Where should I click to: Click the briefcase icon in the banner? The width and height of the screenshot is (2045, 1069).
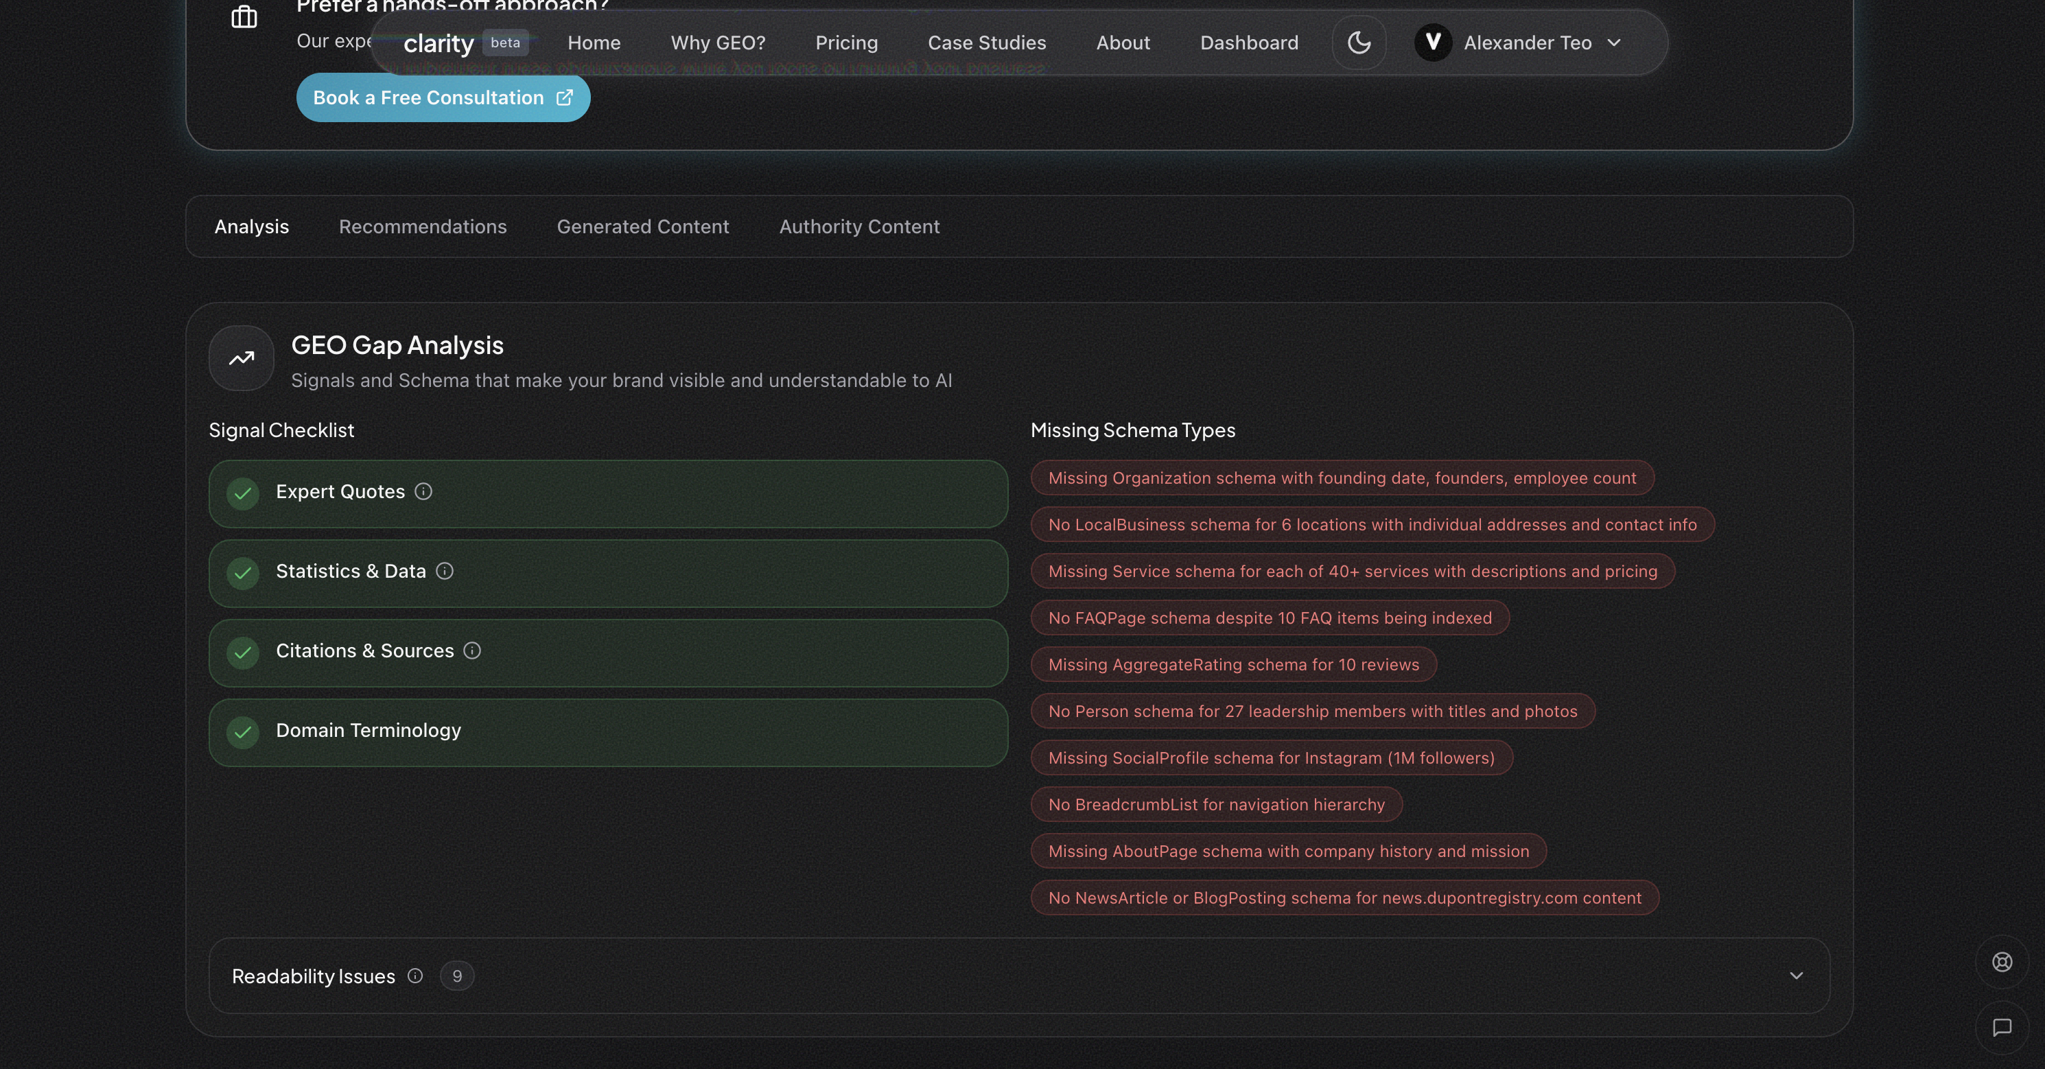(244, 17)
